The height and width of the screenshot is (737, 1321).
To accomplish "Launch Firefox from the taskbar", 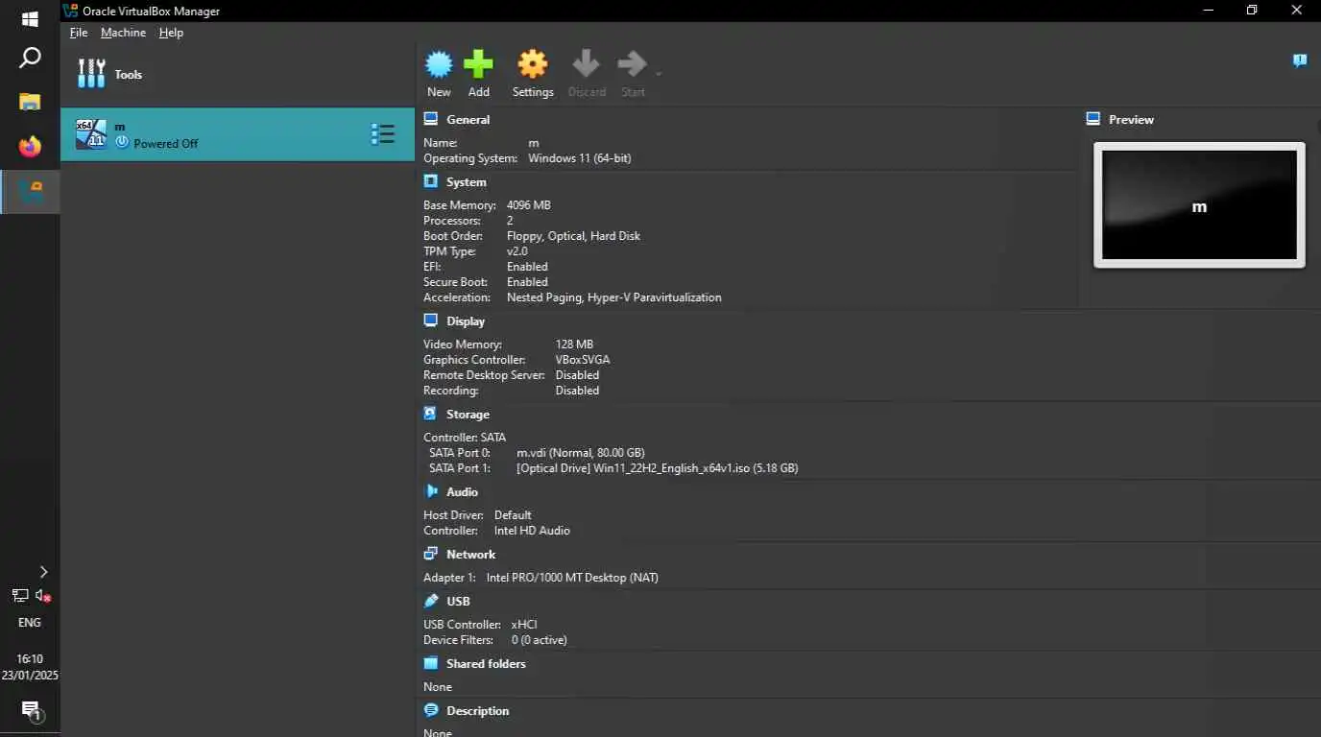I will [30, 147].
